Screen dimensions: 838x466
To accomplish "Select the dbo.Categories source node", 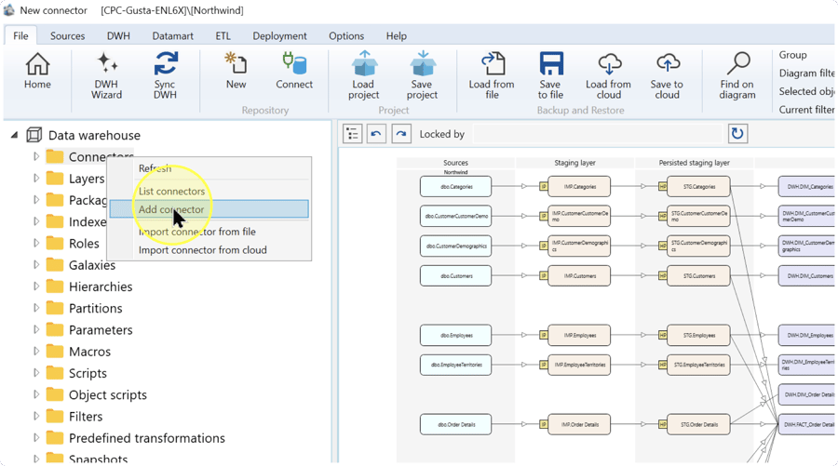I will click(x=455, y=186).
